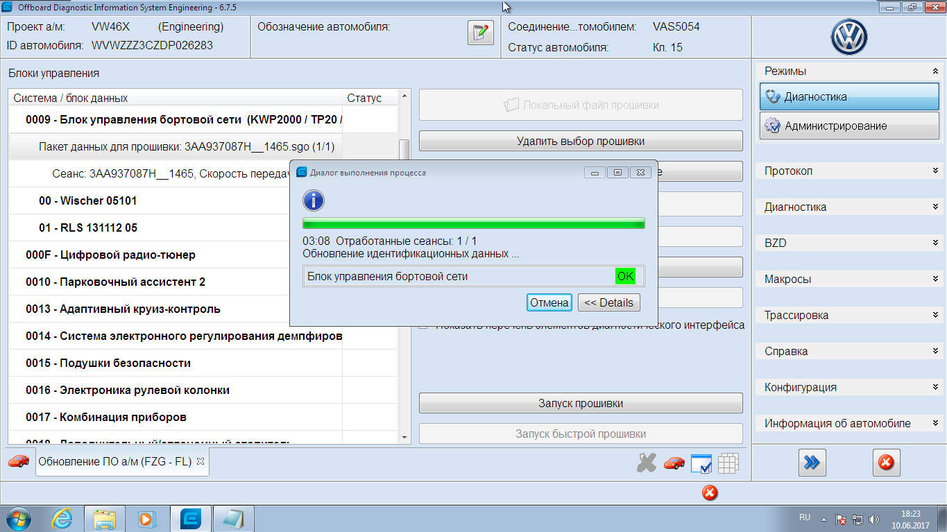Click the scroll down arrow of unit list
947x532 pixels.
click(x=405, y=438)
